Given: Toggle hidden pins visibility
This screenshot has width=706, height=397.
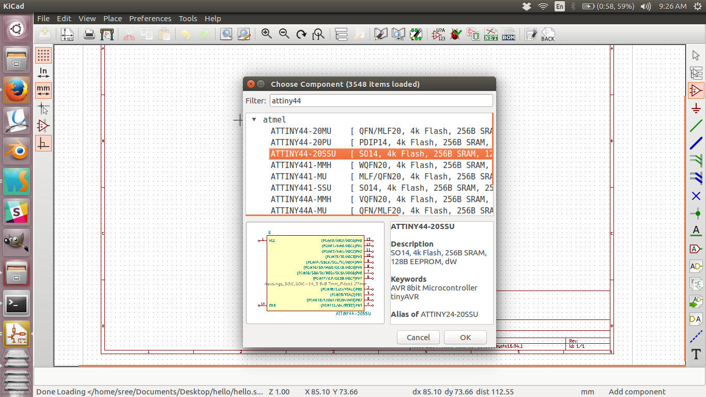Looking at the screenshot, I should (43, 126).
